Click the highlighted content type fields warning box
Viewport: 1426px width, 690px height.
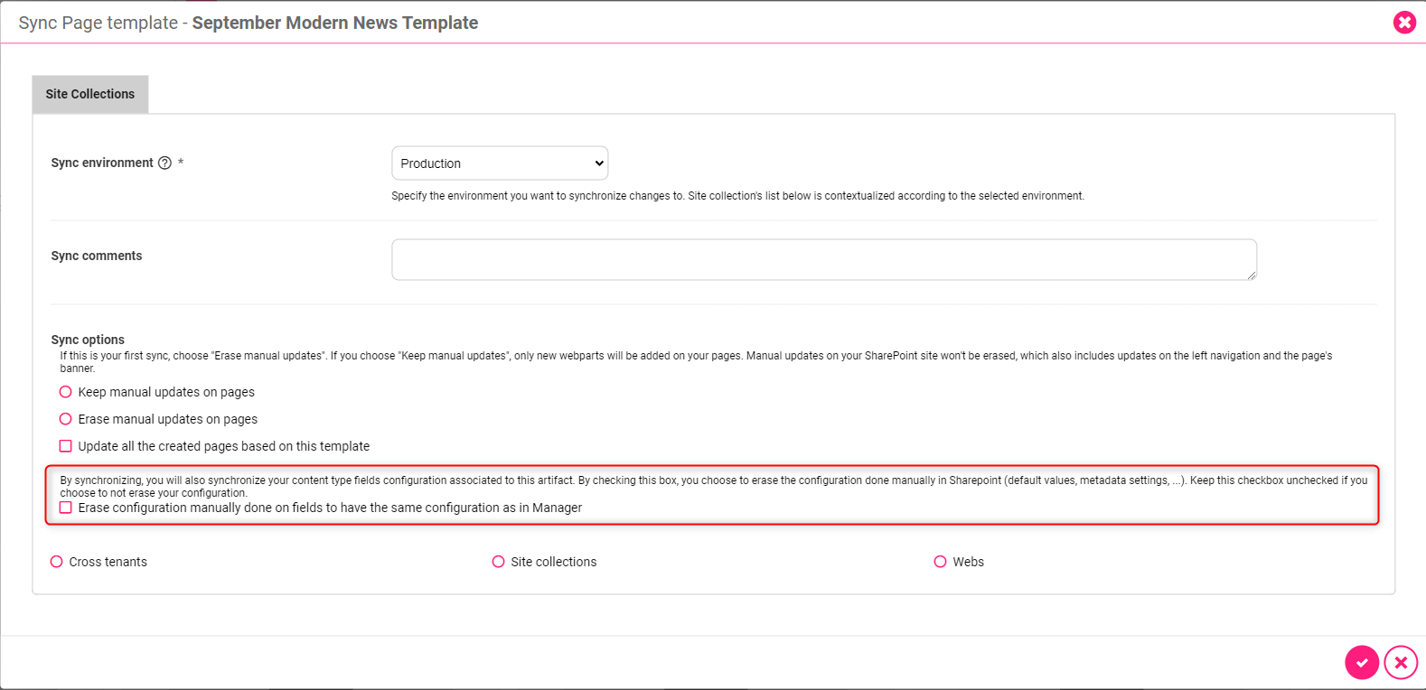click(x=712, y=493)
